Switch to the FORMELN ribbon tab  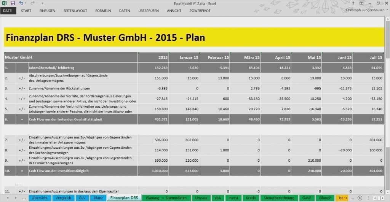pyautogui.click(x=103, y=11)
